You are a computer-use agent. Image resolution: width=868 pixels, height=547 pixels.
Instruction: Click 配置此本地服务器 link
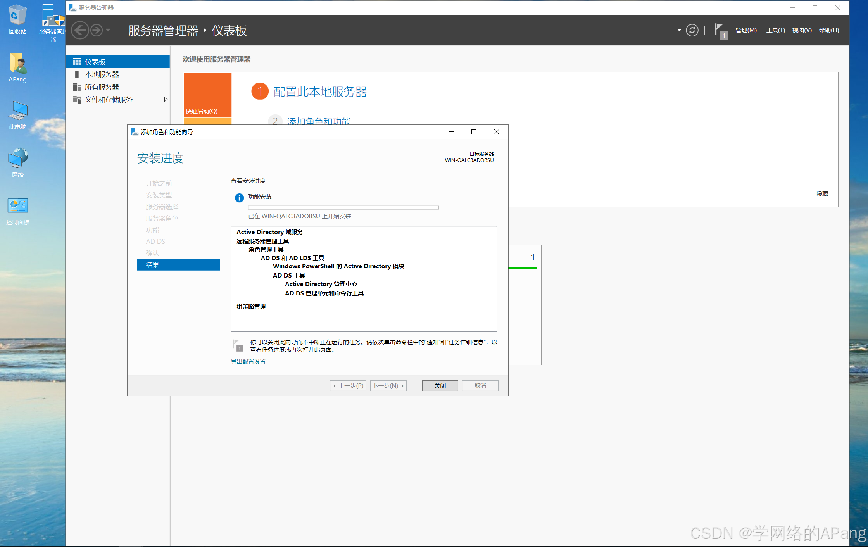[320, 92]
